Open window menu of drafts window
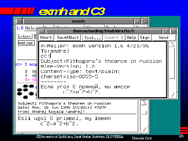 point(42,31)
